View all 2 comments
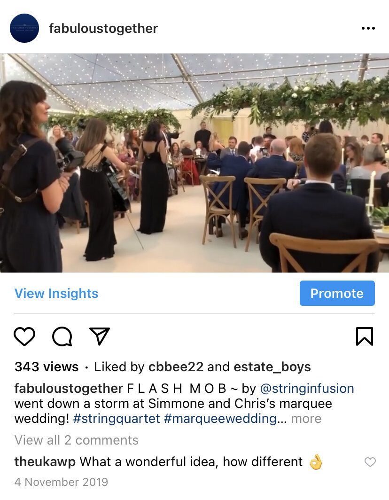This screenshot has height=500, width=389. [x=77, y=440]
